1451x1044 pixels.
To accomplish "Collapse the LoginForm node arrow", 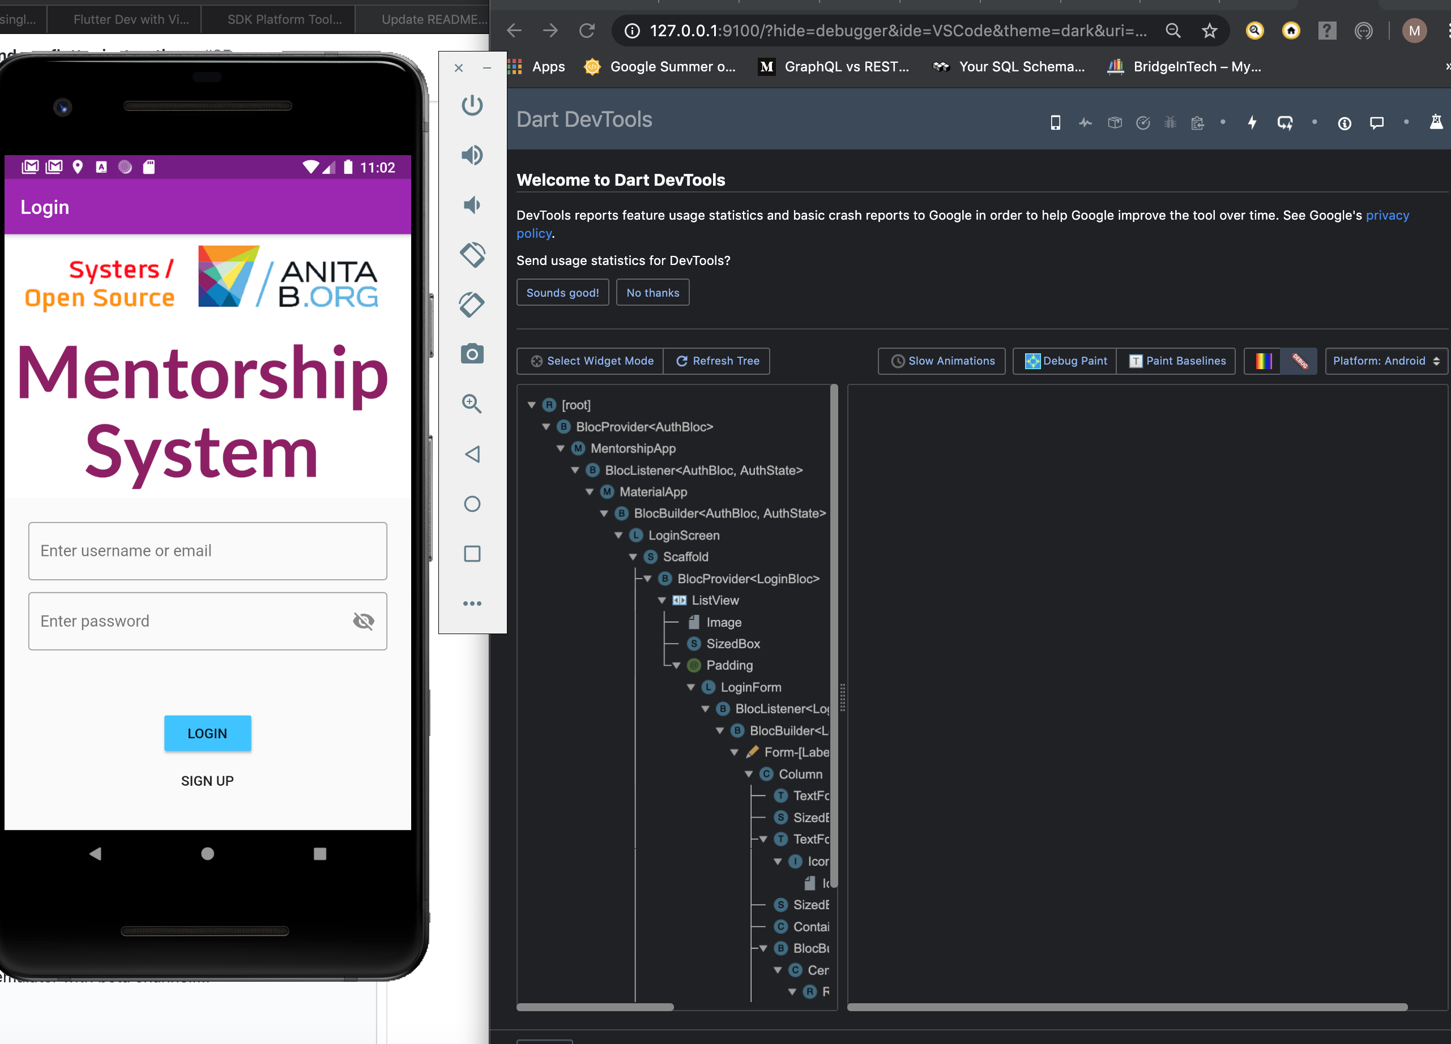I will pyautogui.click(x=691, y=687).
